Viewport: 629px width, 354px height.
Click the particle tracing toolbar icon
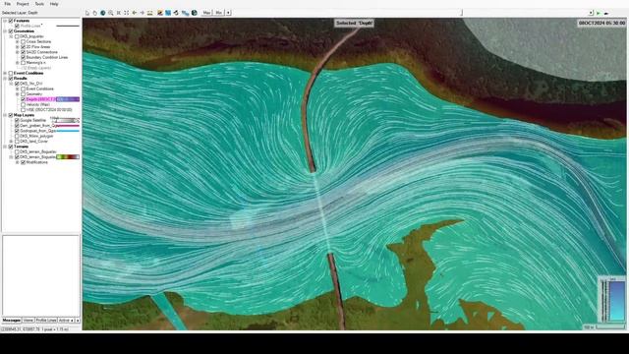(176, 13)
